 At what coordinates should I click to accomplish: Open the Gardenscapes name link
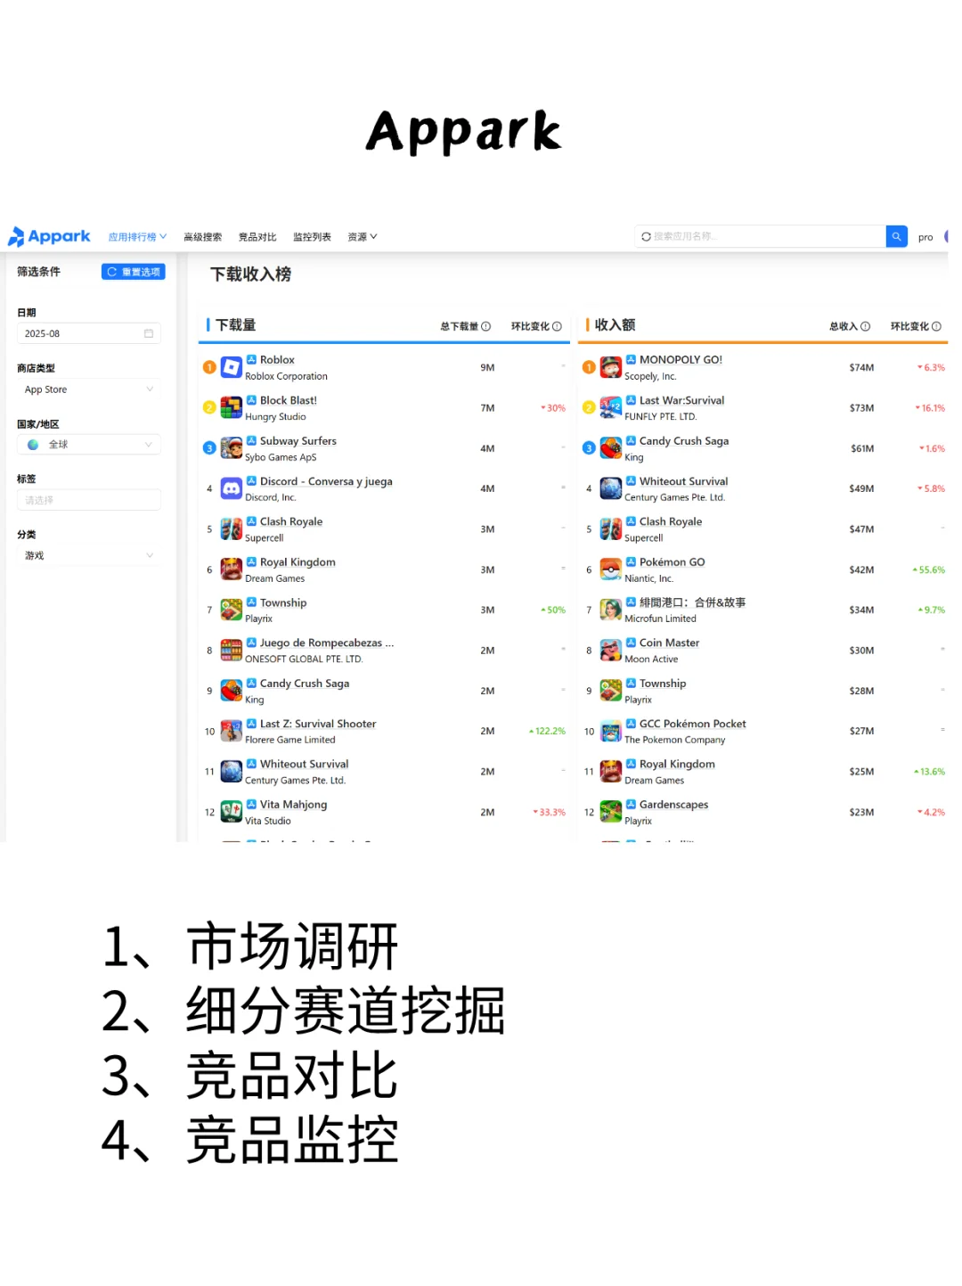click(x=673, y=805)
